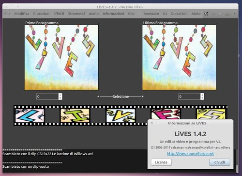Decrease the last frame spinner value

202,98
